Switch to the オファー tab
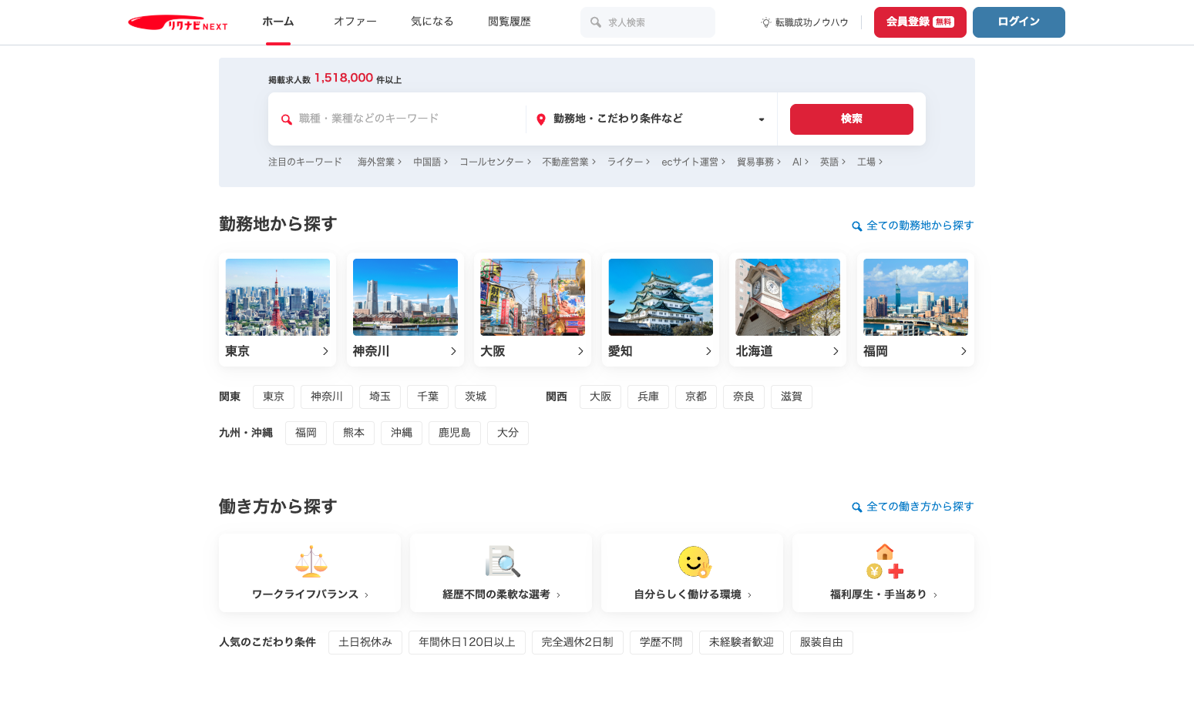This screenshot has width=1194, height=703. [355, 22]
